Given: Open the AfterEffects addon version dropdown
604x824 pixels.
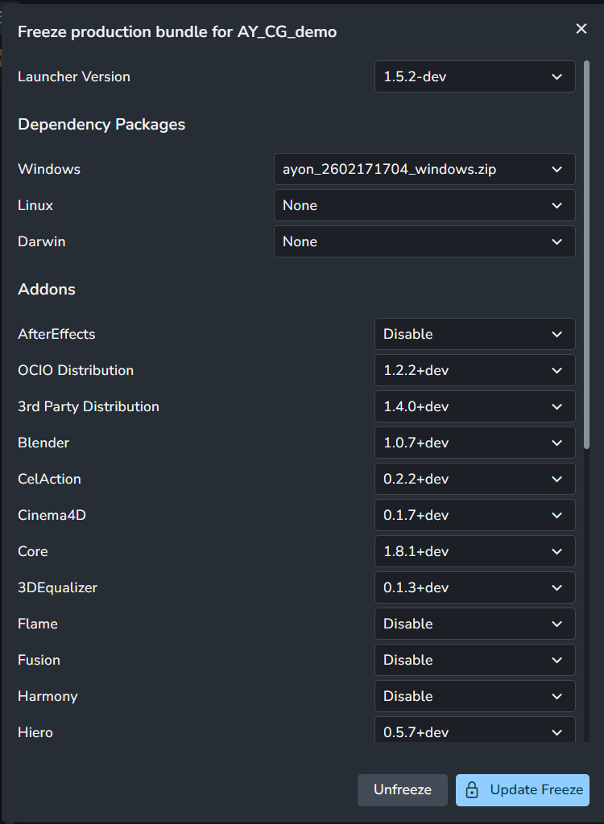Looking at the screenshot, I should [x=474, y=334].
